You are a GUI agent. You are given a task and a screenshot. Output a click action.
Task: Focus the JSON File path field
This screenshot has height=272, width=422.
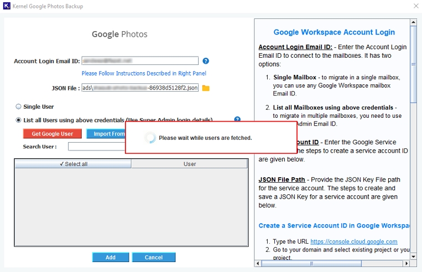(140, 88)
